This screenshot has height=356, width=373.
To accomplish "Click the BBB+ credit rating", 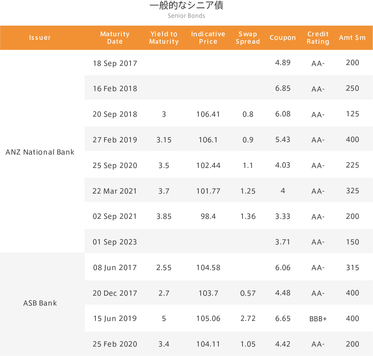I will click(x=318, y=319).
